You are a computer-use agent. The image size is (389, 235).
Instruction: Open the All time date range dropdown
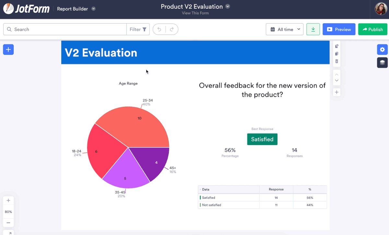(x=285, y=29)
